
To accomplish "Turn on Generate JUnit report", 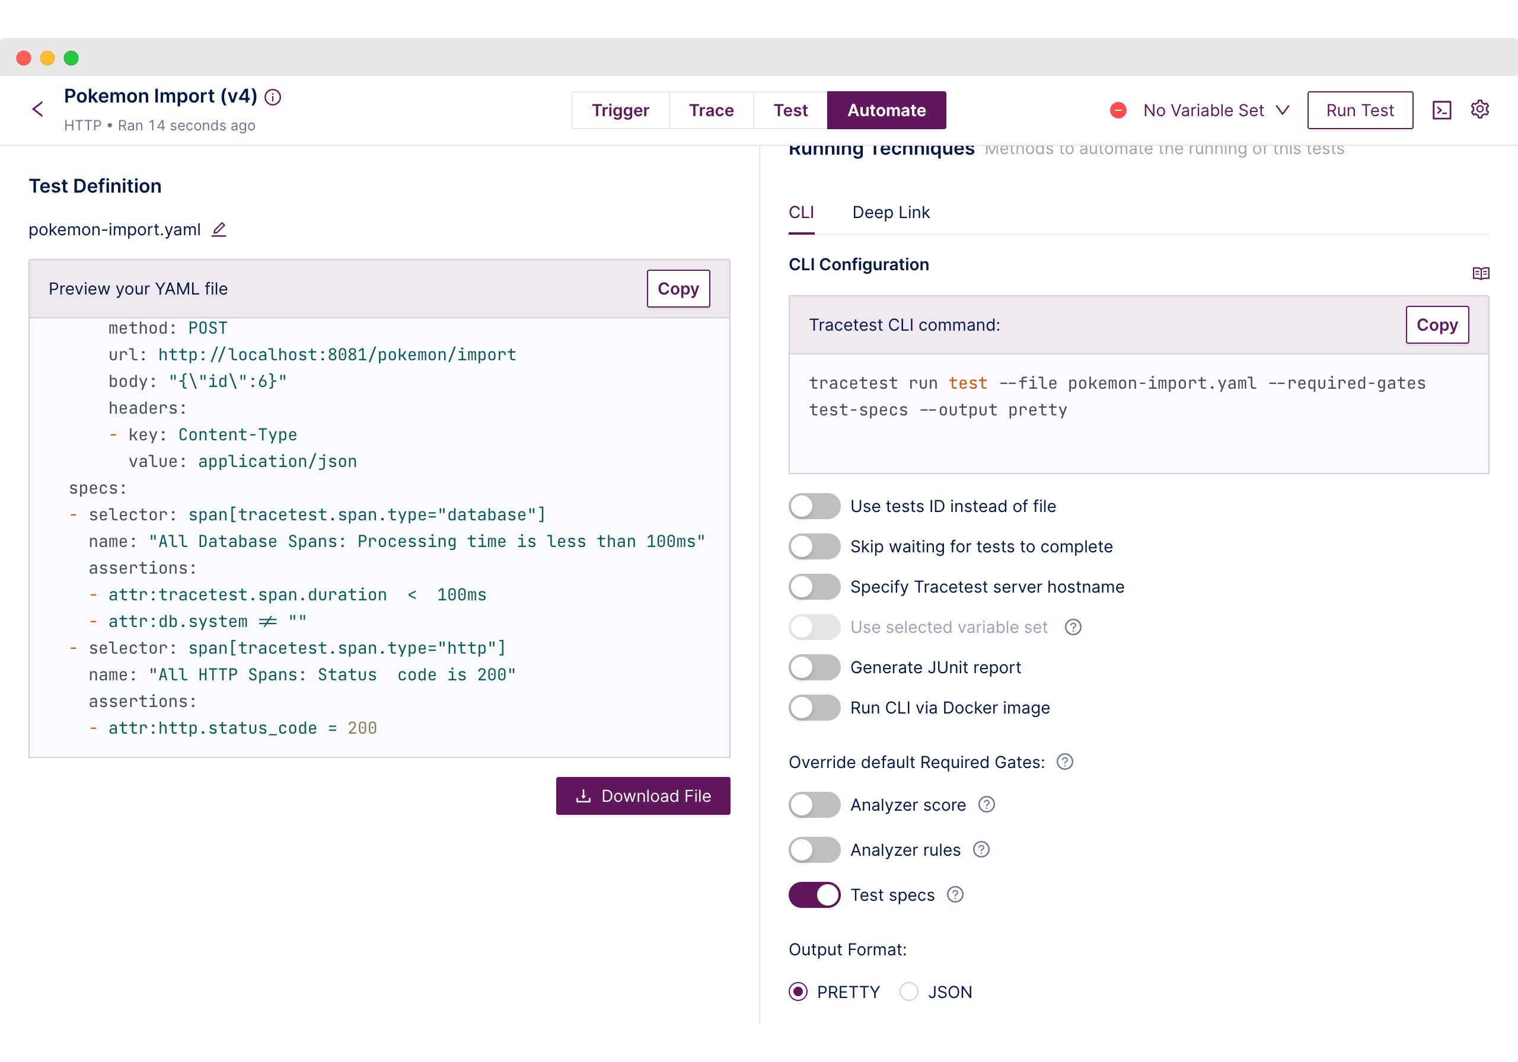I will pyautogui.click(x=815, y=667).
